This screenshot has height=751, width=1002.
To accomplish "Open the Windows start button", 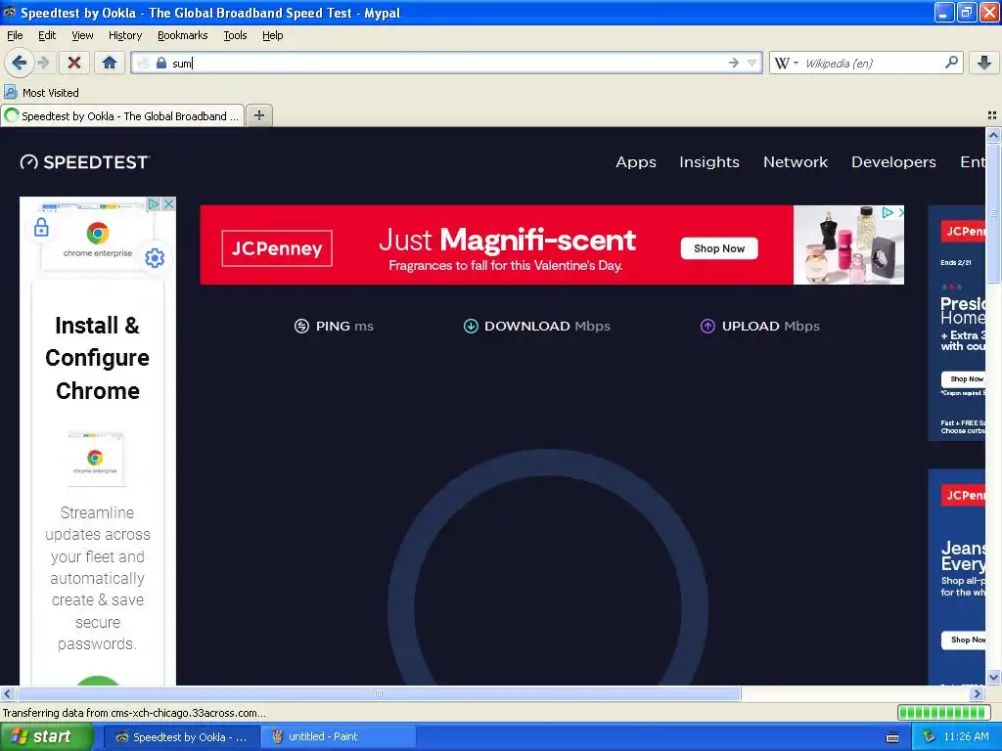I will click(x=47, y=737).
